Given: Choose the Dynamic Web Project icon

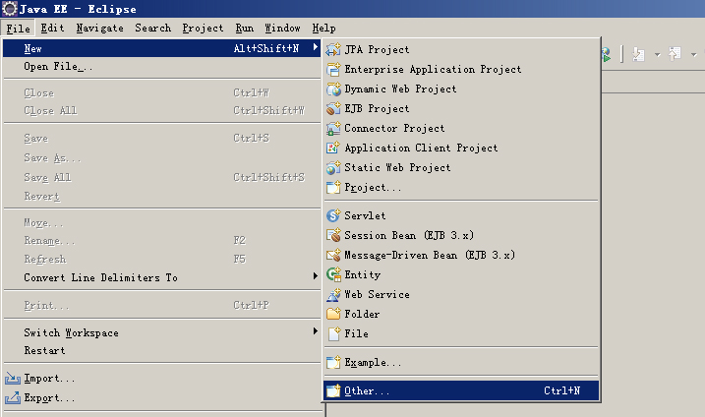Looking at the screenshot, I should click(x=333, y=89).
